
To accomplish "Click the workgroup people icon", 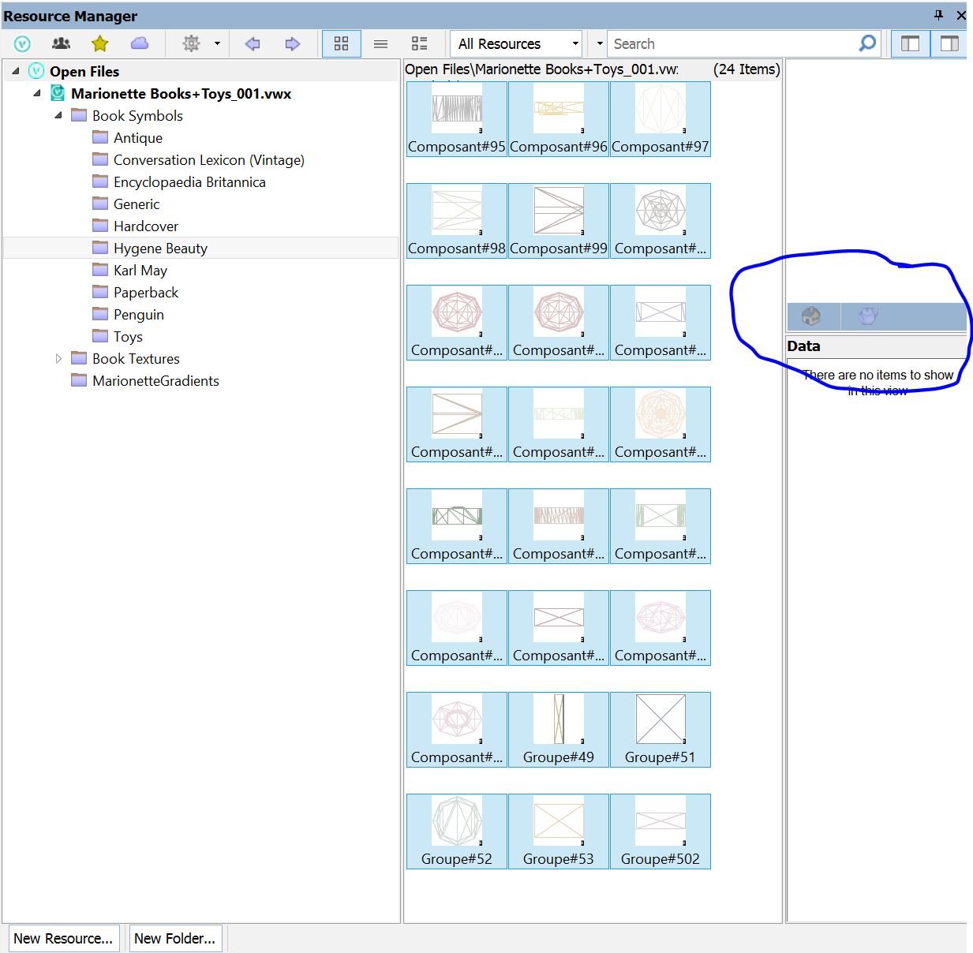I will [x=61, y=43].
